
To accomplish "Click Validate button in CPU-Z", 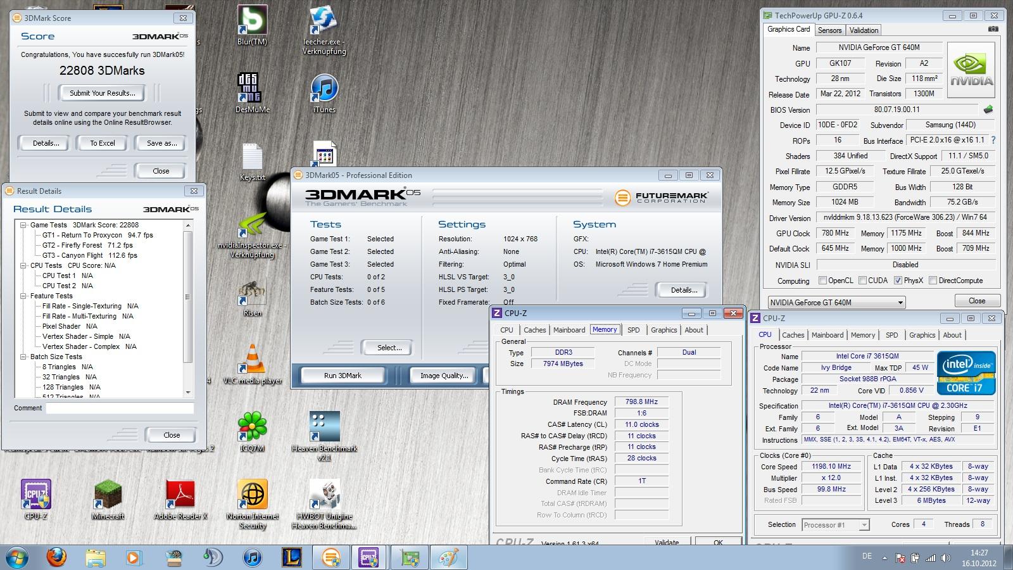I will tap(666, 543).
